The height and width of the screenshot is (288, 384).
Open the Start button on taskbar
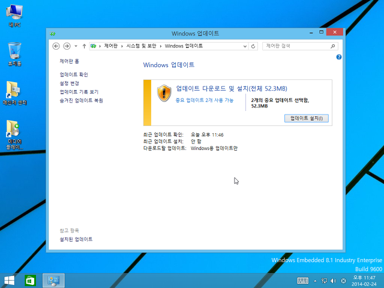(10, 281)
